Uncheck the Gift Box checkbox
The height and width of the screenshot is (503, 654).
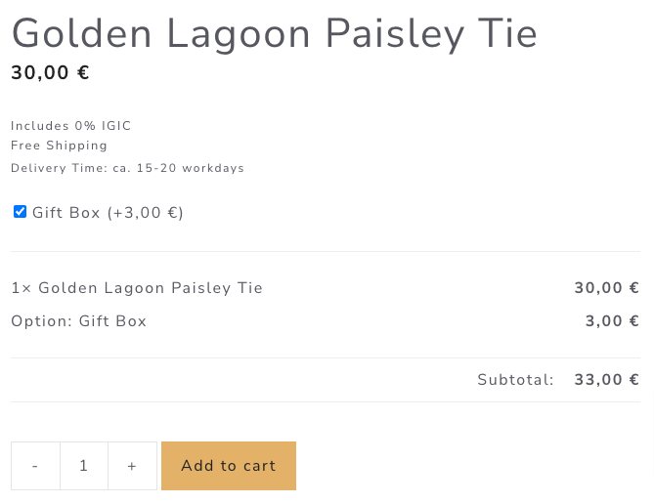click(20, 212)
